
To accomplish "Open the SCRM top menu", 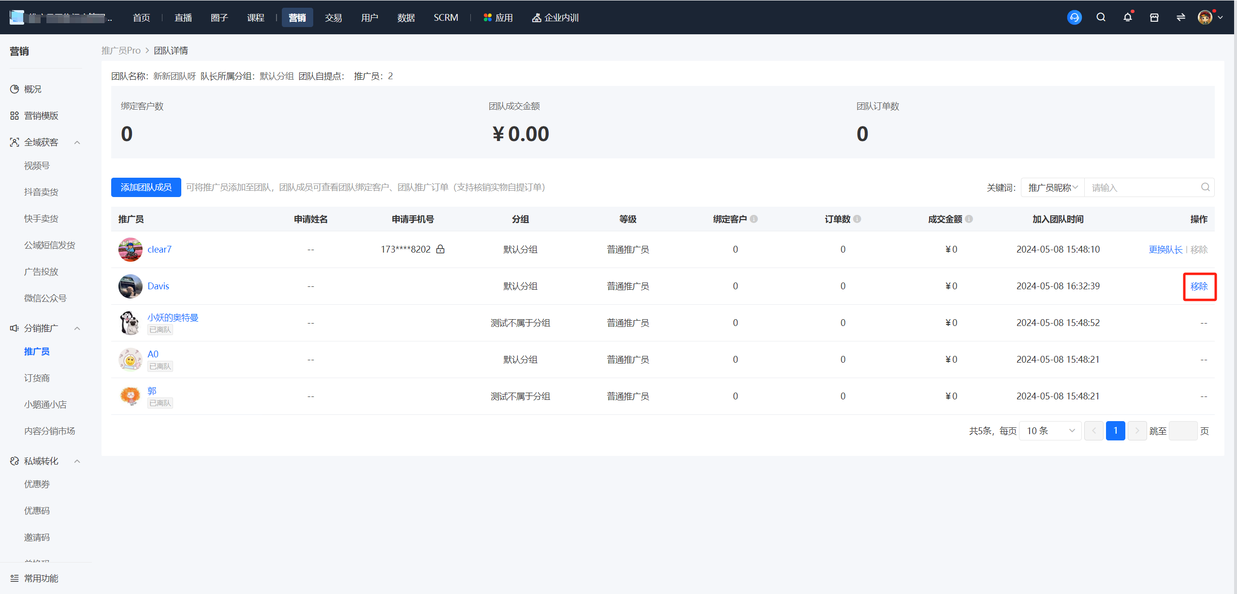I will pos(446,17).
